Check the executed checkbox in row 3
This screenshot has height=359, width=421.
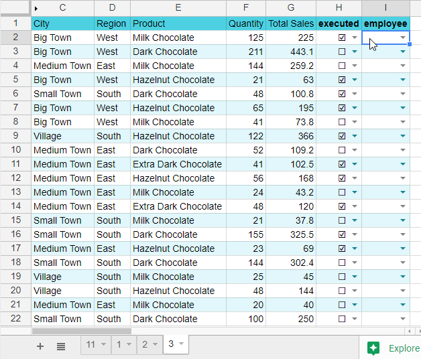[x=342, y=52]
